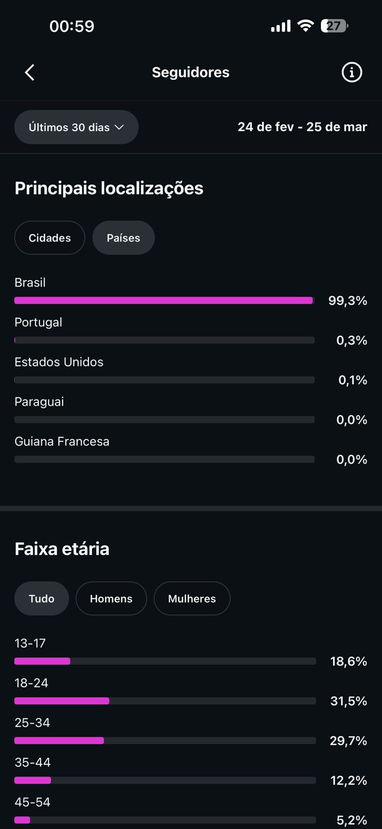This screenshot has height=829, width=382.
Task: Tap the back arrow icon
Action: 30,73
